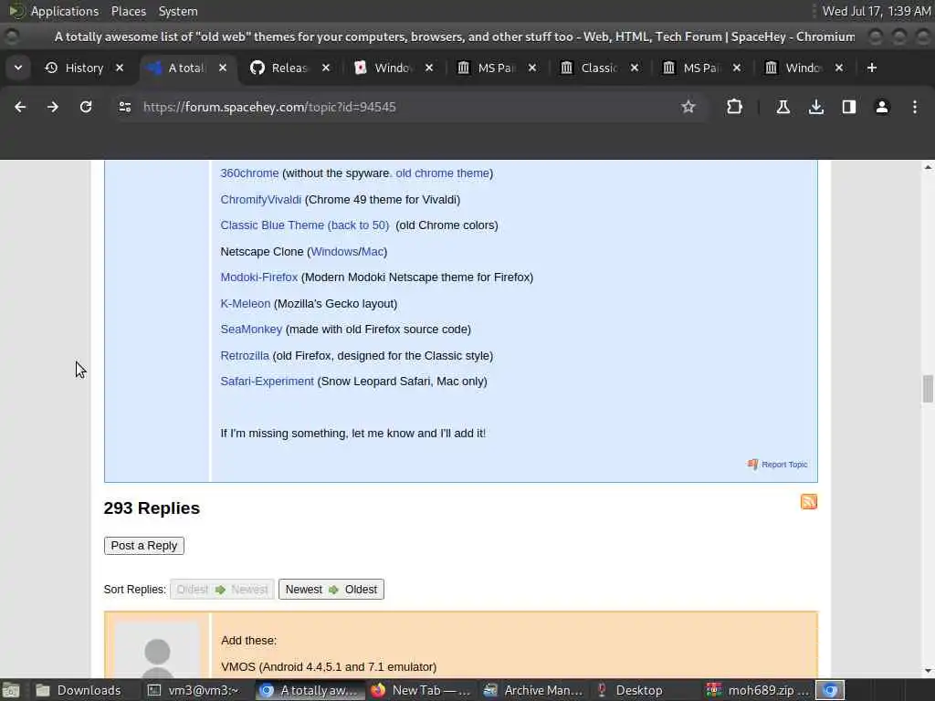Viewport: 935px width, 701px height.
Task: Click the '293 Replies' heading
Action: click(x=152, y=507)
